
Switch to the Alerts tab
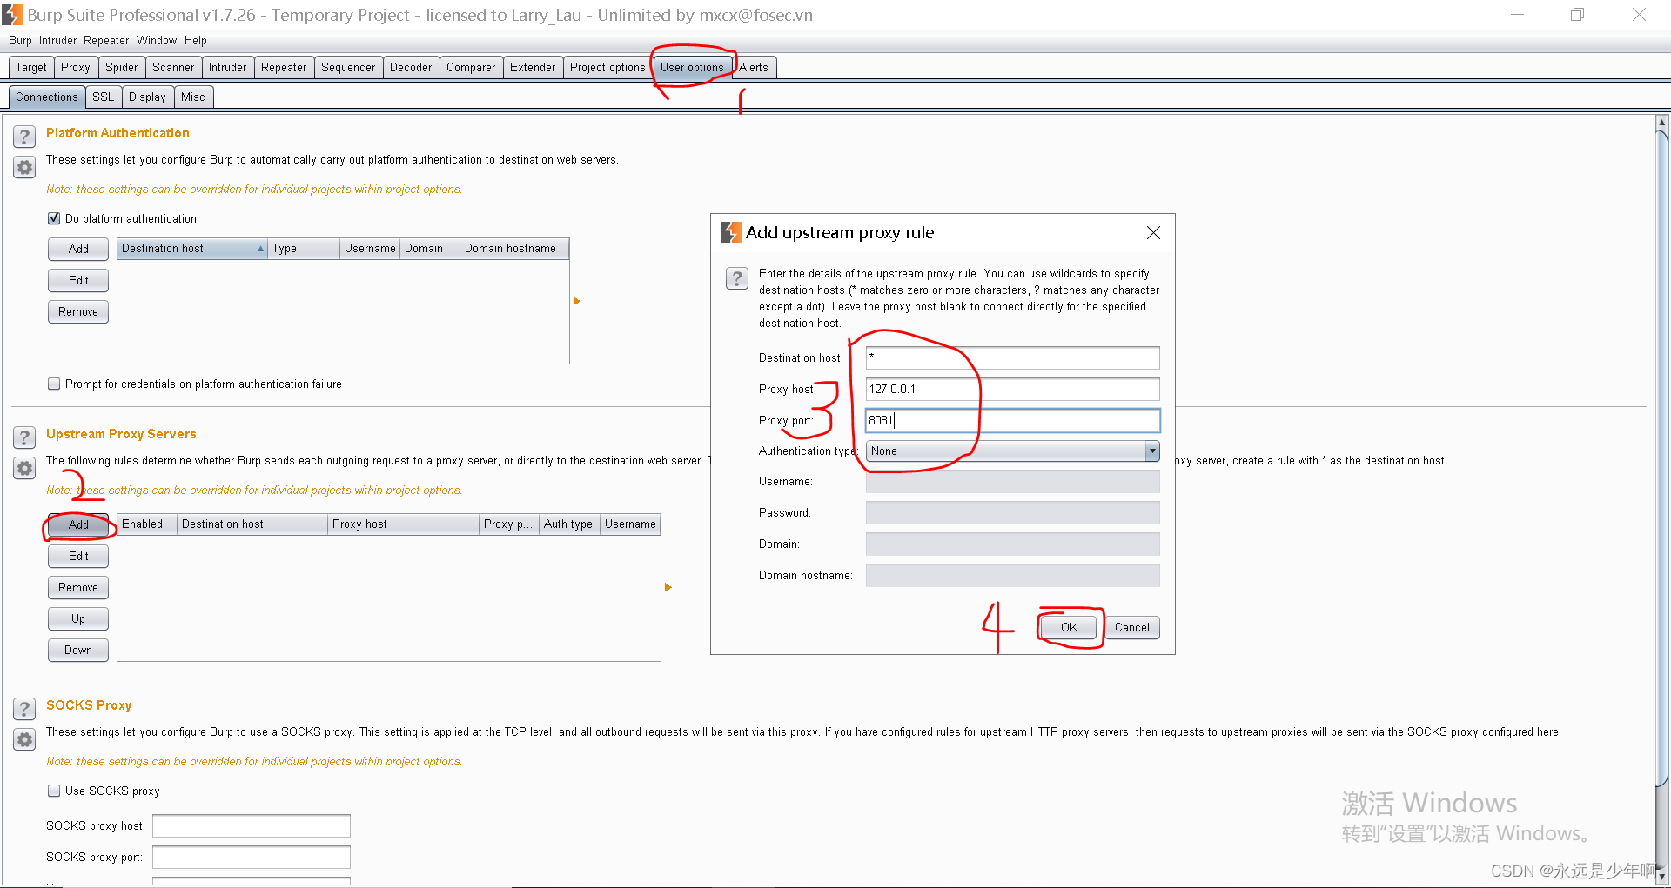[x=754, y=67]
